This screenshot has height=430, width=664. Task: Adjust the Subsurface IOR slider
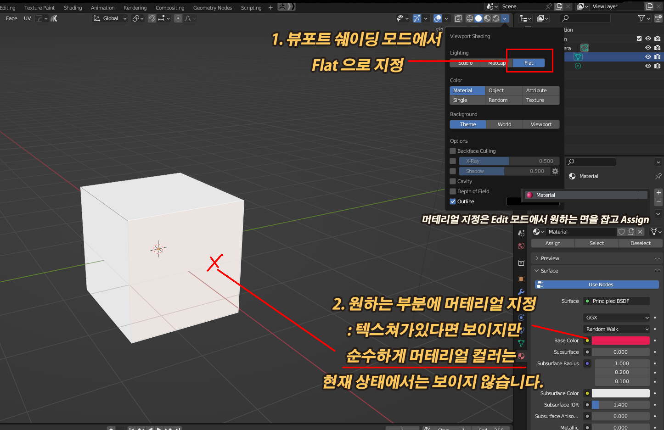click(620, 405)
